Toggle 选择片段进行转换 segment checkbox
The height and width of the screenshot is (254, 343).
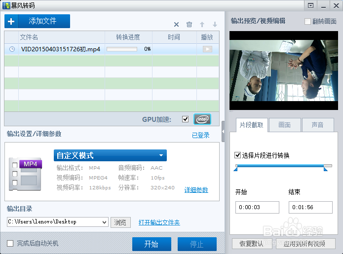click(238, 155)
